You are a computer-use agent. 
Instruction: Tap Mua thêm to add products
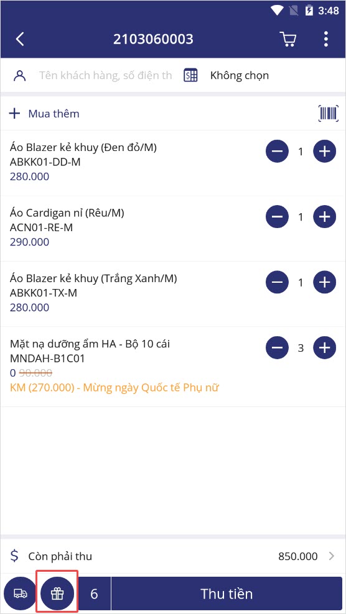click(x=44, y=114)
